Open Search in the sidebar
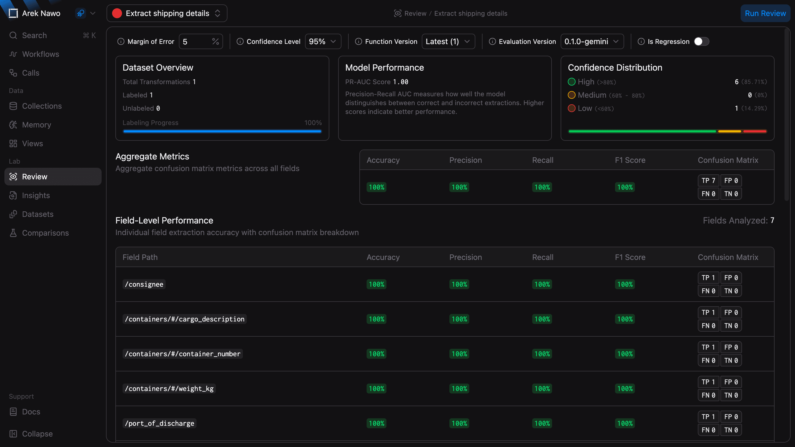Screen dimensions: 795x447 coord(53,36)
